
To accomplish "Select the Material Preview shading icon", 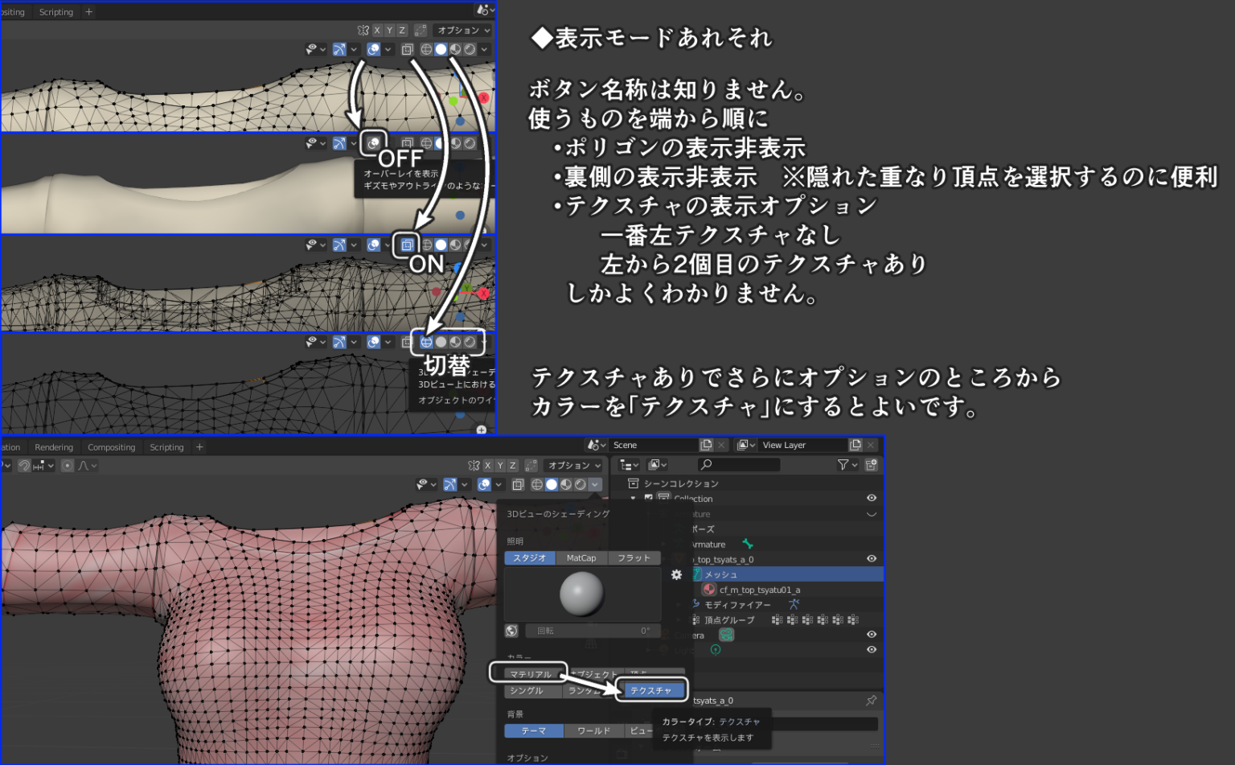I will [566, 484].
